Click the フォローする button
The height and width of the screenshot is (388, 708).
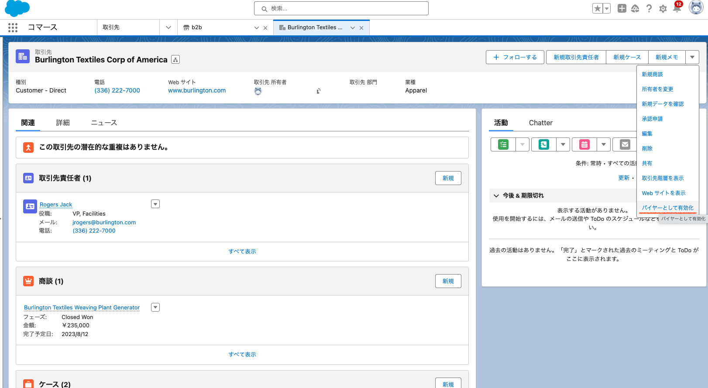click(515, 57)
